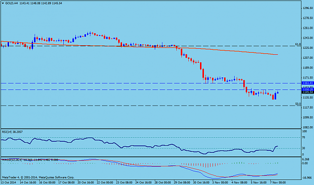Click the RSI scale value 30
The image size is (314, 185).
click(303, 148)
